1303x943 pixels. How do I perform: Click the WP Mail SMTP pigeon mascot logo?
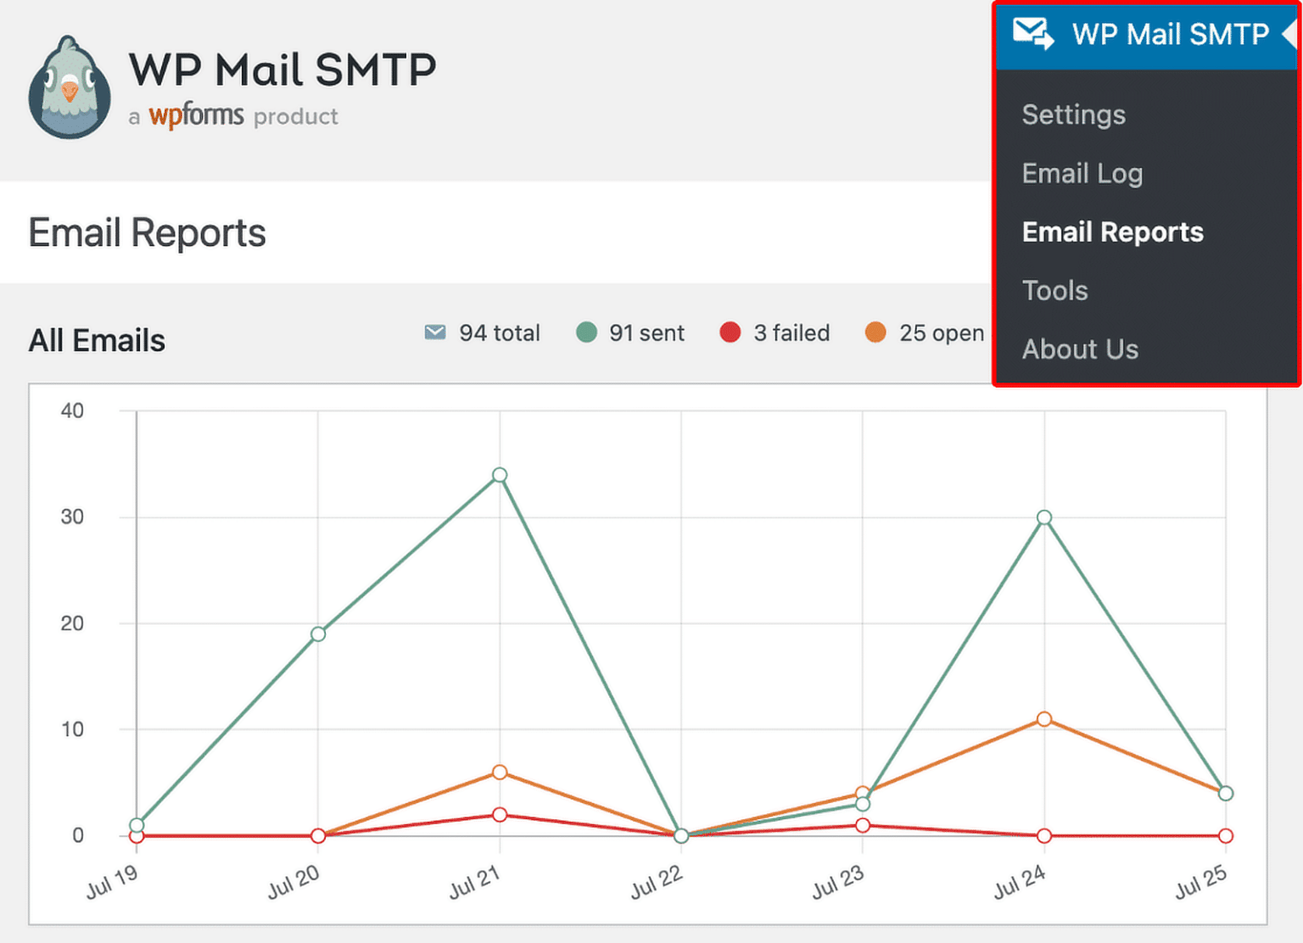pos(70,85)
